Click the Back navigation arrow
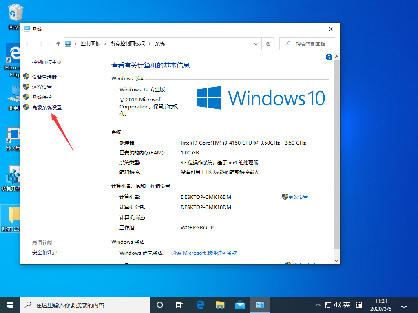Screen dimensions: 418x313 28,44
